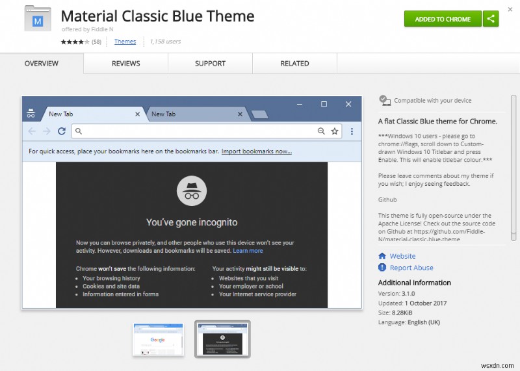Click the 'Github' text in description
Screen dimensions: 520x371
click(387, 199)
